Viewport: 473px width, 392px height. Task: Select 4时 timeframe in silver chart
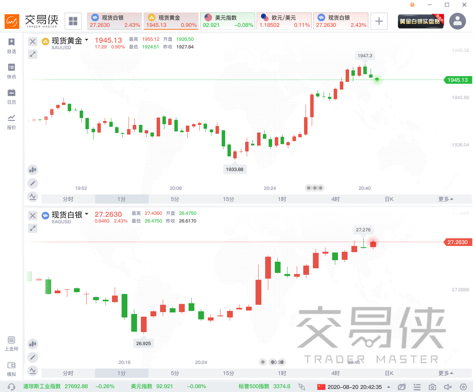click(x=336, y=373)
